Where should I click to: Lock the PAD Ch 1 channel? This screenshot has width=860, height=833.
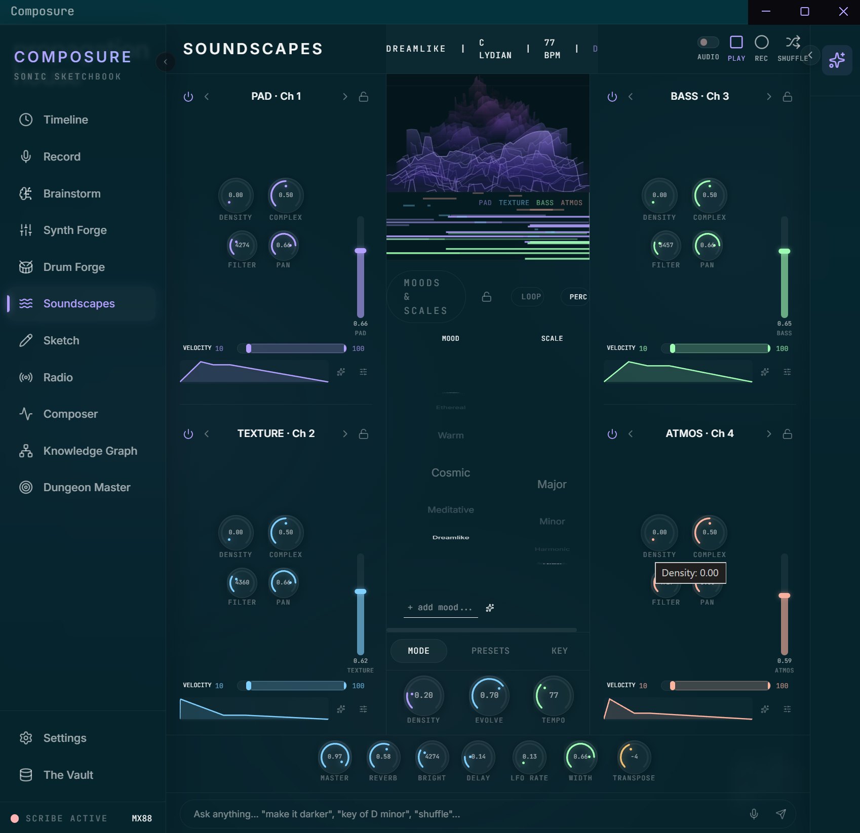pos(364,97)
